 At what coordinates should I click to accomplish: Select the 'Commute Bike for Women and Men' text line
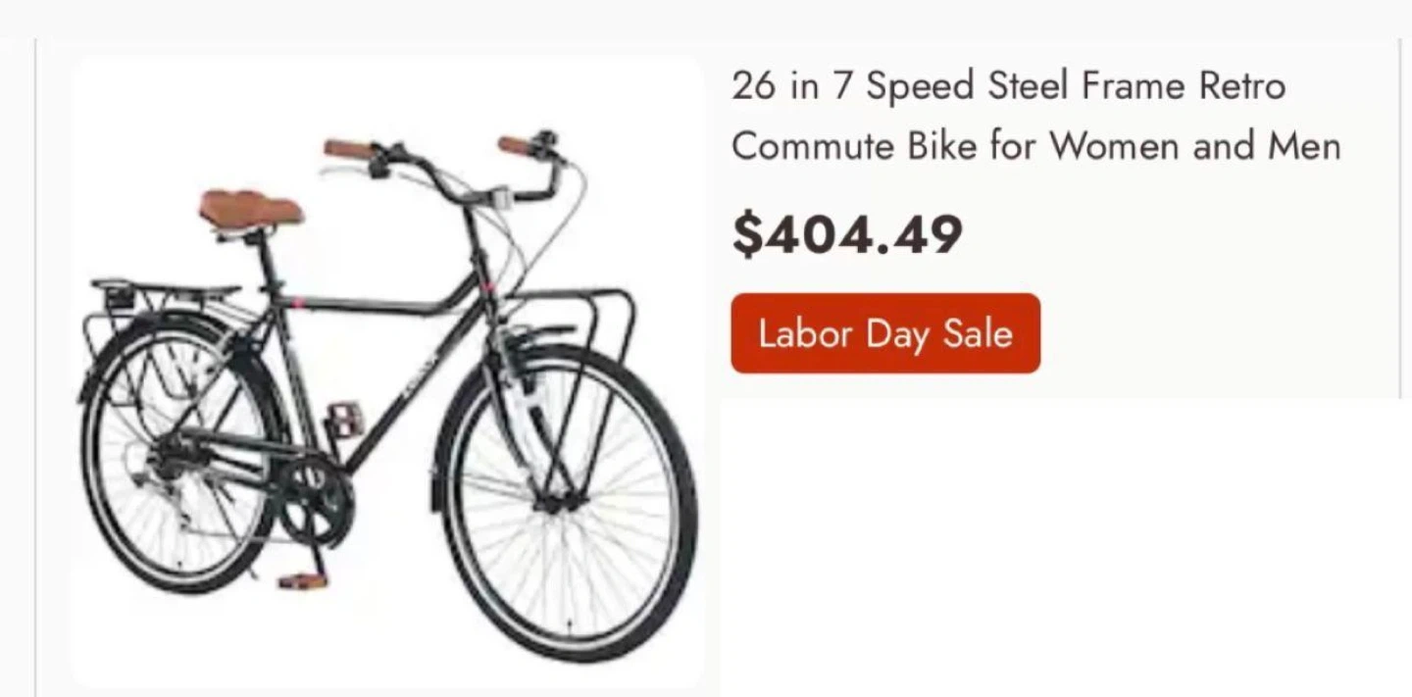click(x=1035, y=147)
